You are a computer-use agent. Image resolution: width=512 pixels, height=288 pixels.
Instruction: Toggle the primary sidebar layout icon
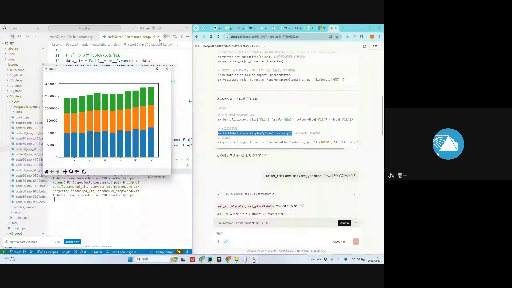[142, 28]
